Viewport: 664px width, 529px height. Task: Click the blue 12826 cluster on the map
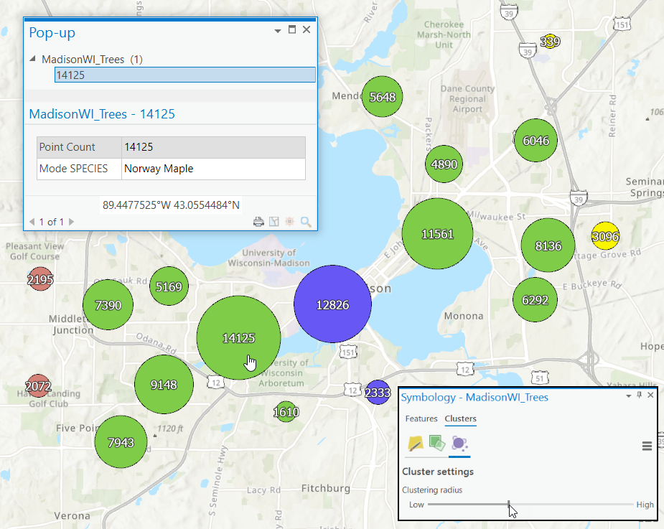pos(332,304)
